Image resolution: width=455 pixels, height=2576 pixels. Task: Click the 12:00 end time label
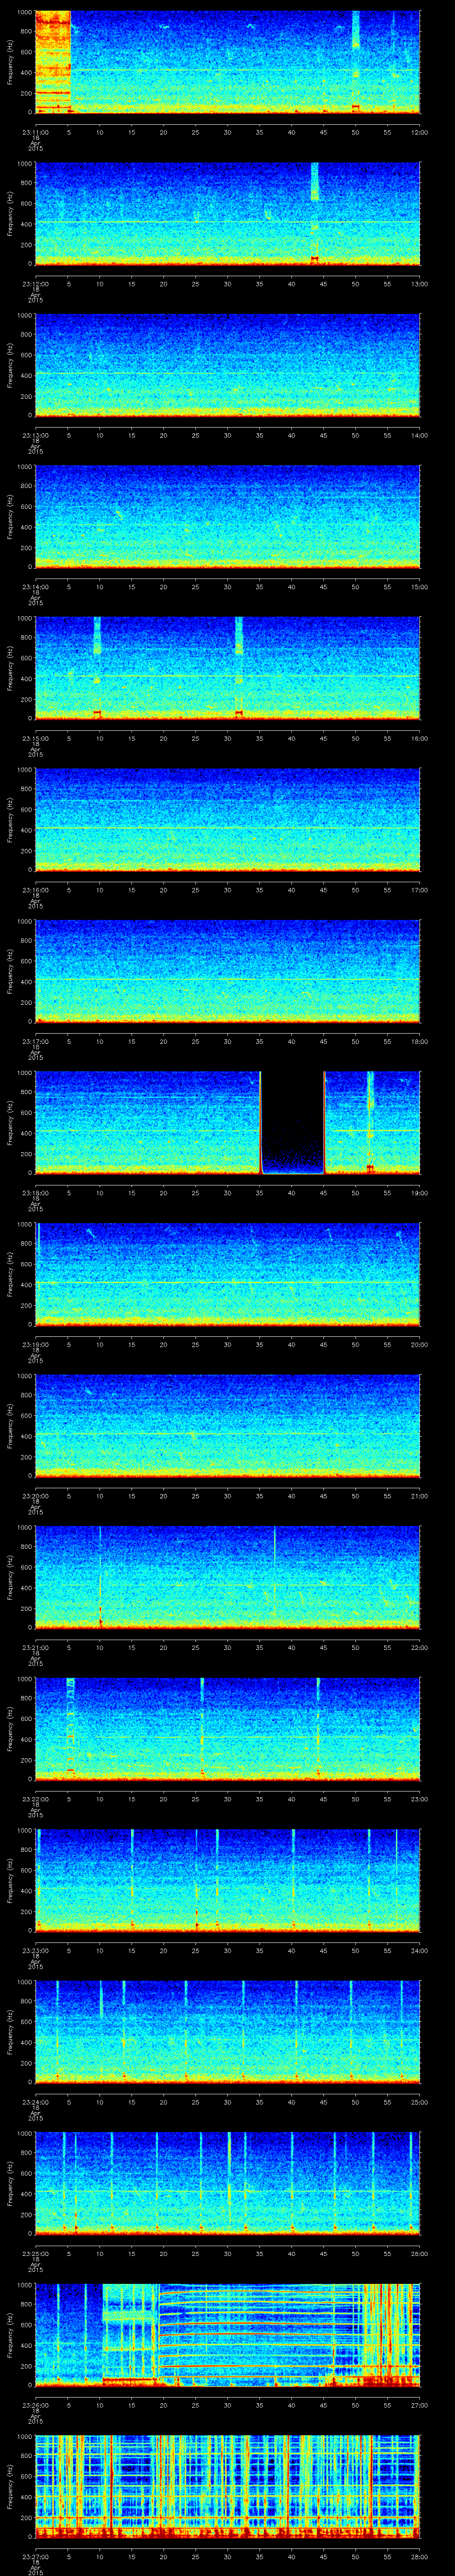pyautogui.click(x=419, y=132)
